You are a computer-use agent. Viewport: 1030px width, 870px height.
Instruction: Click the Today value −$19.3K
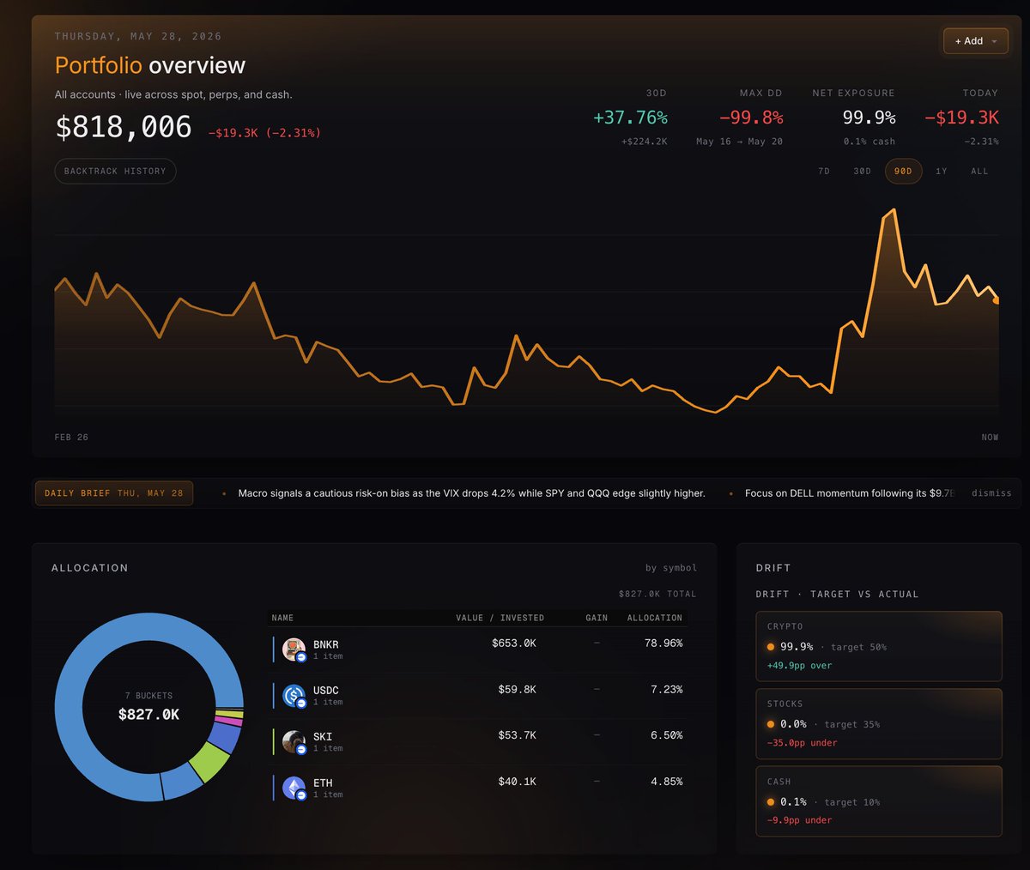[961, 118]
